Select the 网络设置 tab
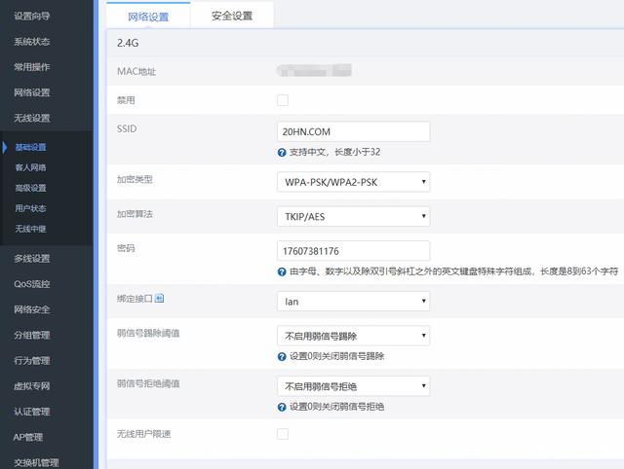624x469 pixels. pos(148,16)
